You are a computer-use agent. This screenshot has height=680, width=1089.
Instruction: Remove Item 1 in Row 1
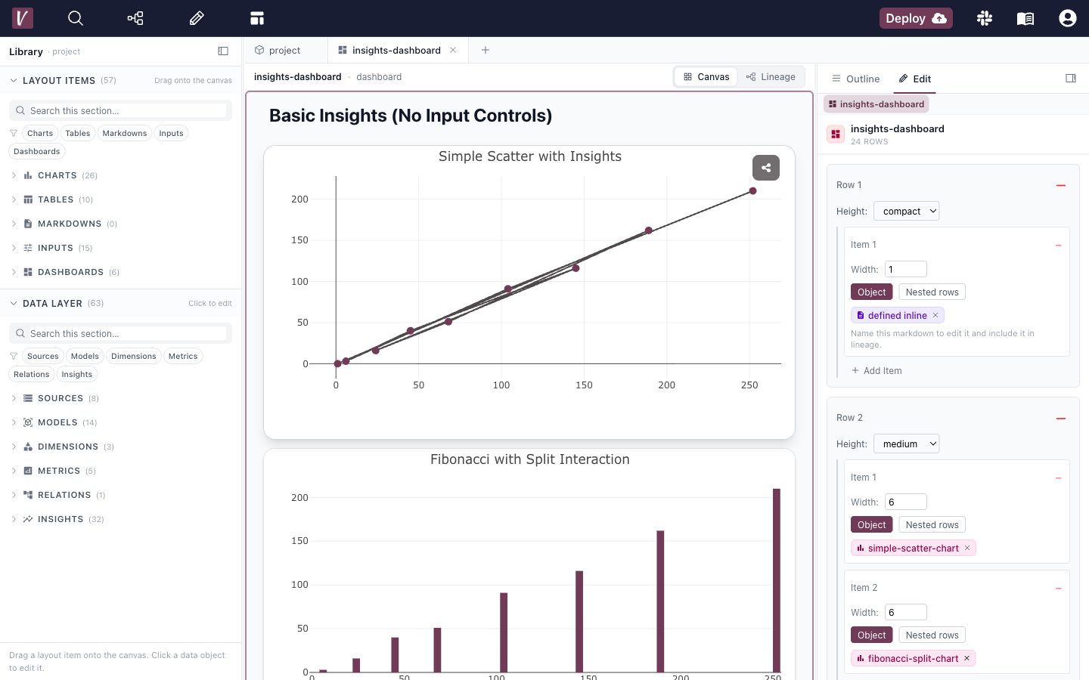coord(1059,245)
